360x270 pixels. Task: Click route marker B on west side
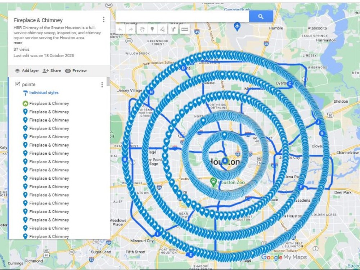click(x=125, y=159)
